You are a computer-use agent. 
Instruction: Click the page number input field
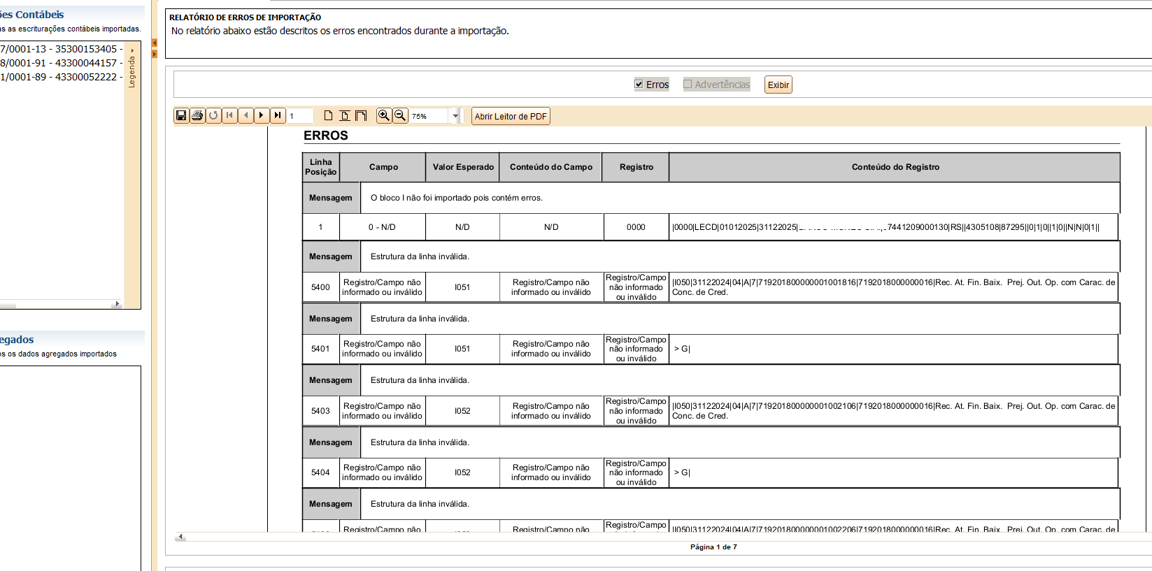click(x=301, y=116)
